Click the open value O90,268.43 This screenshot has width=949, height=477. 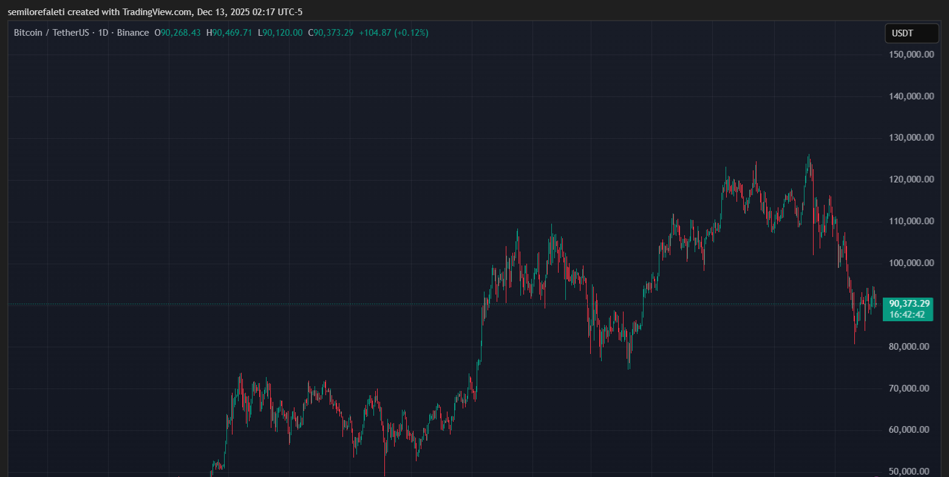pos(177,33)
